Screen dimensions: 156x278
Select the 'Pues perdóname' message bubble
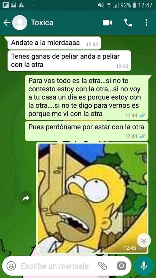[x=86, y=131]
